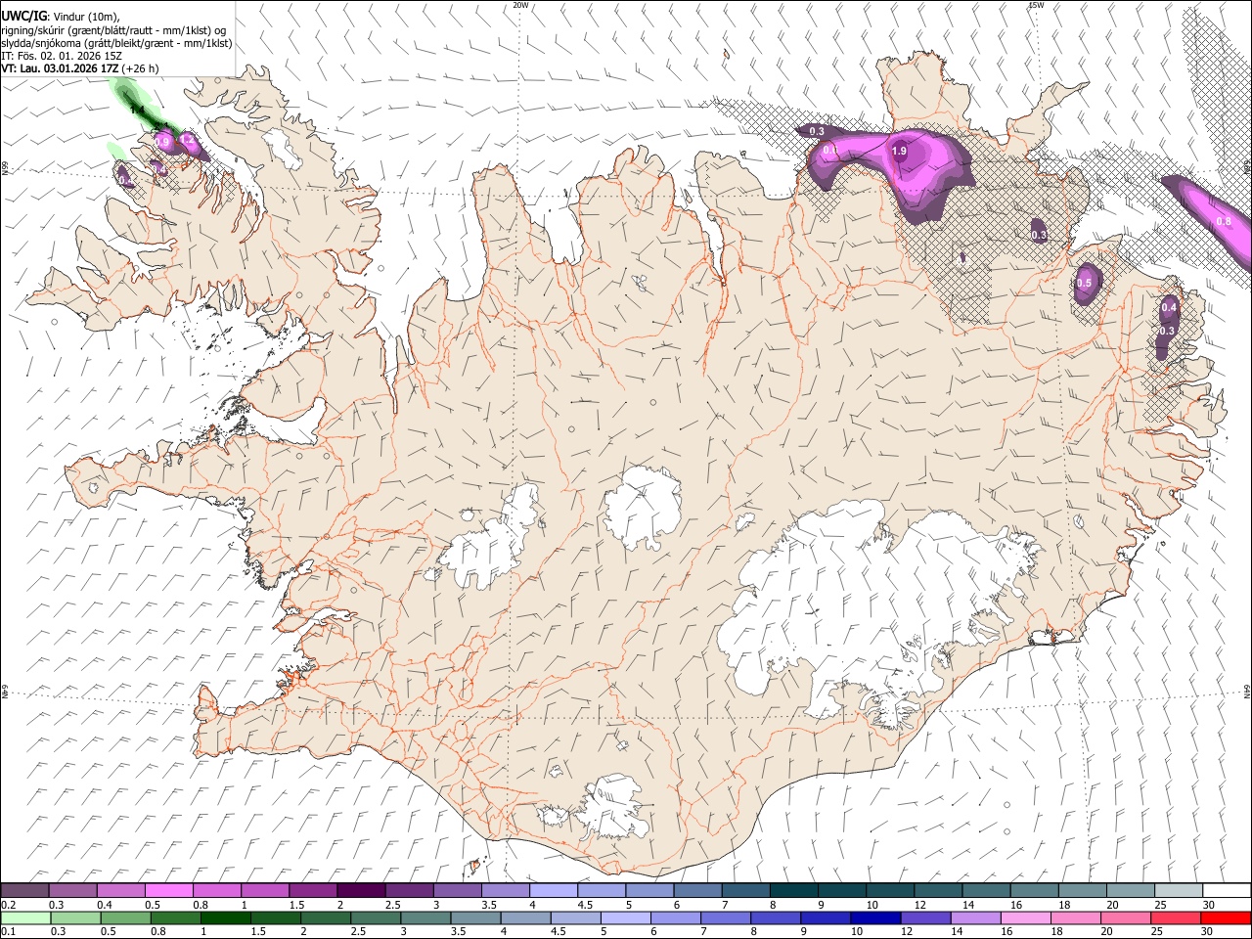
Task: Select the initial time 'IT: Fös. 02. 01. 2026 15Z'
Action: [x=62, y=56]
